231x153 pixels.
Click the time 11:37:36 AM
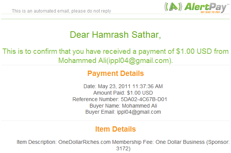(148, 86)
